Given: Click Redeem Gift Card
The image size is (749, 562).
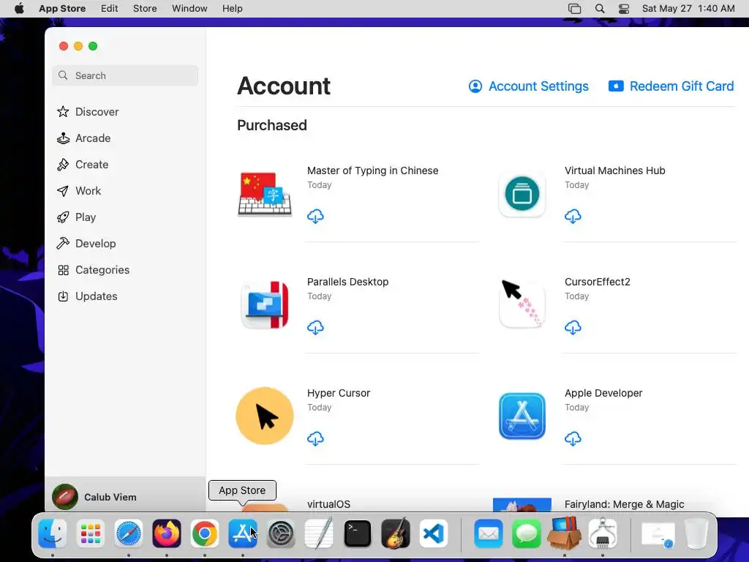Looking at the screenshot, I should point(671,86).
